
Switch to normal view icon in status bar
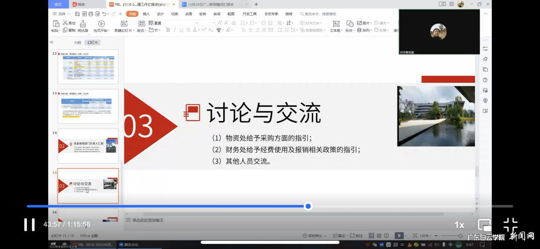(371, 236)
